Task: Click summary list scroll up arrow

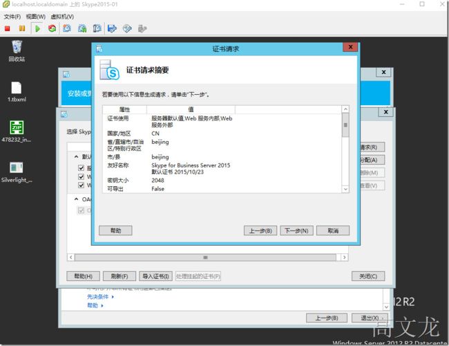Action: 345,109
